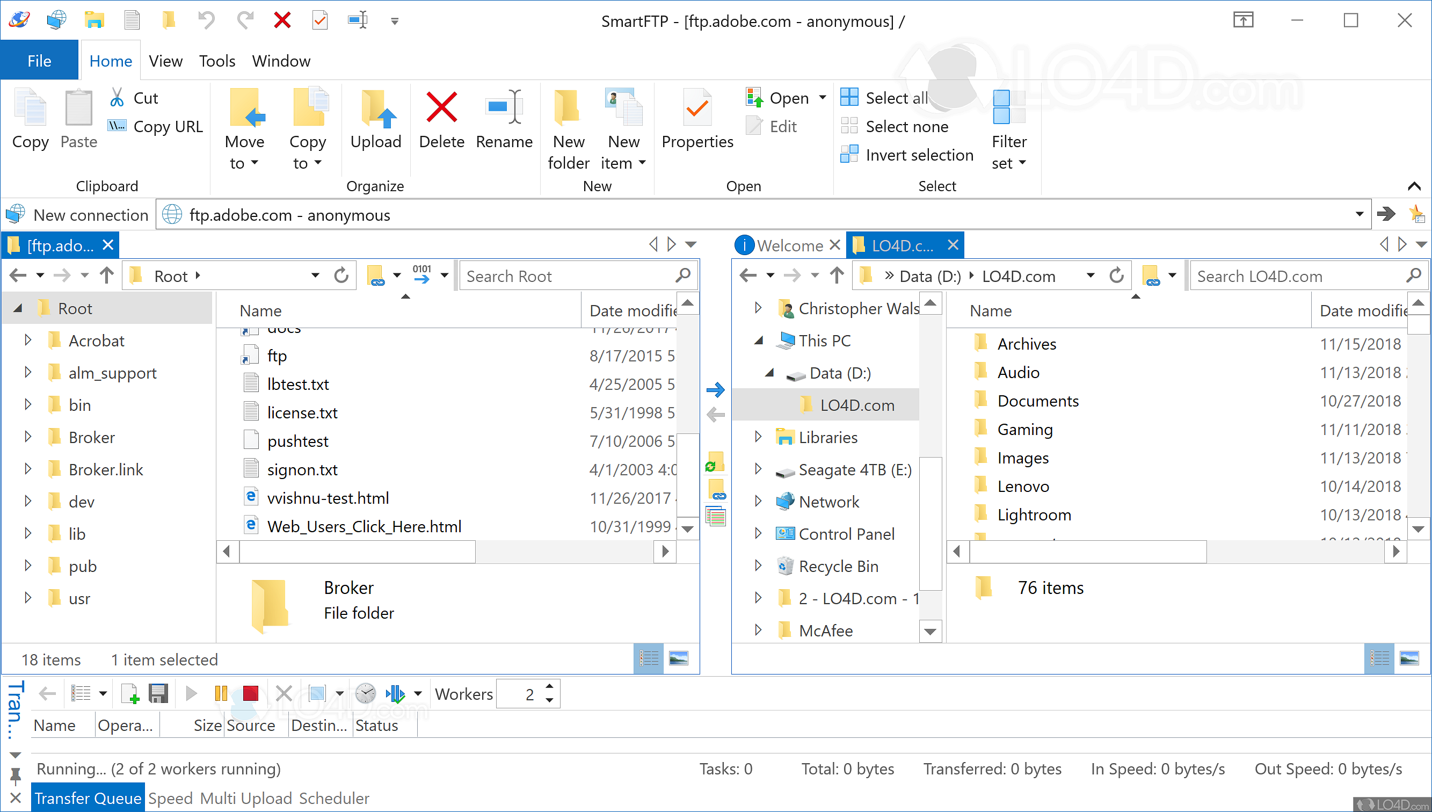Open the Filter set dropdown

tap(1023, 163)
